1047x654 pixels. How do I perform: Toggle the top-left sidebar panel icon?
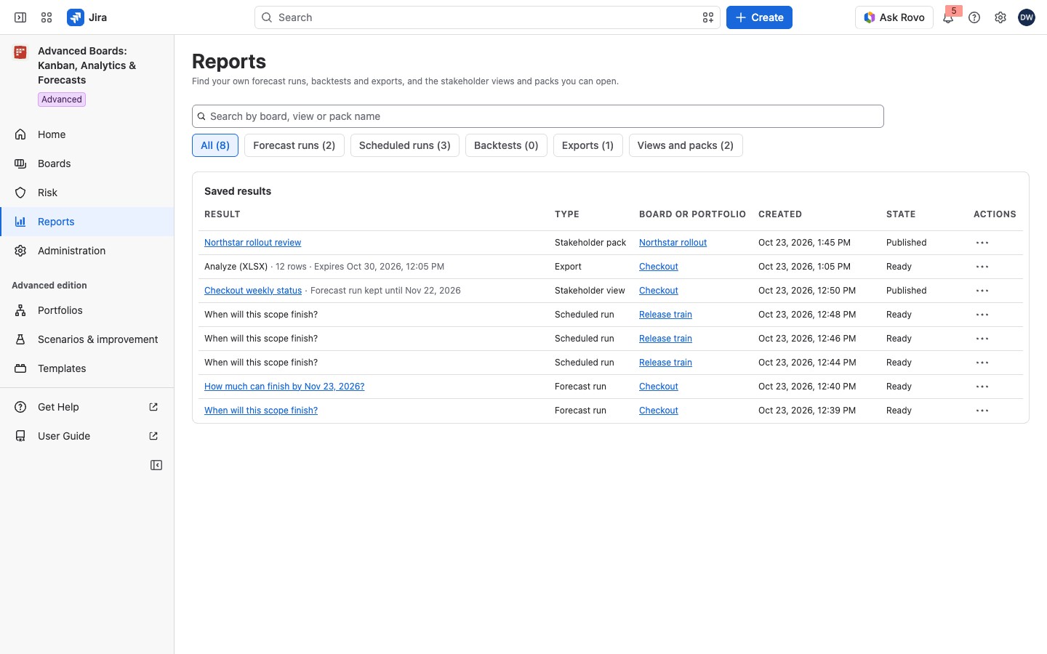(20, 17)
